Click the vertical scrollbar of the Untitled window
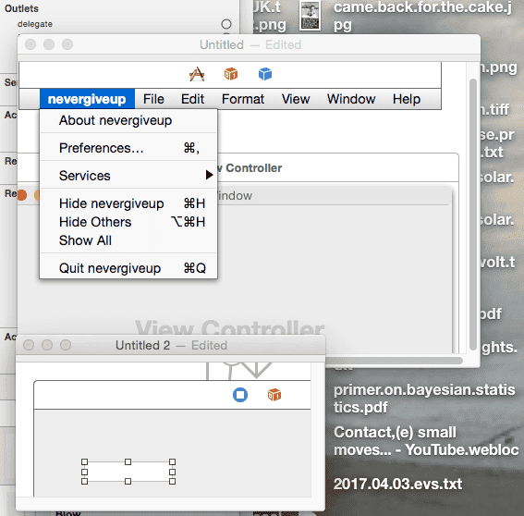The height and width of the screenshot is (516, 524). click(x=473, y=214)
